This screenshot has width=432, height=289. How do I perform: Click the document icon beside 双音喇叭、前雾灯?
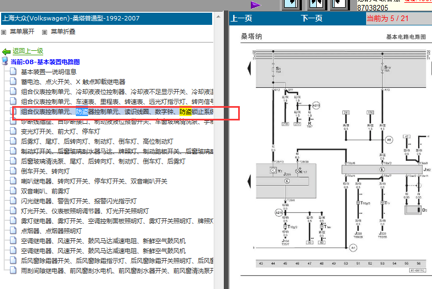13,191
